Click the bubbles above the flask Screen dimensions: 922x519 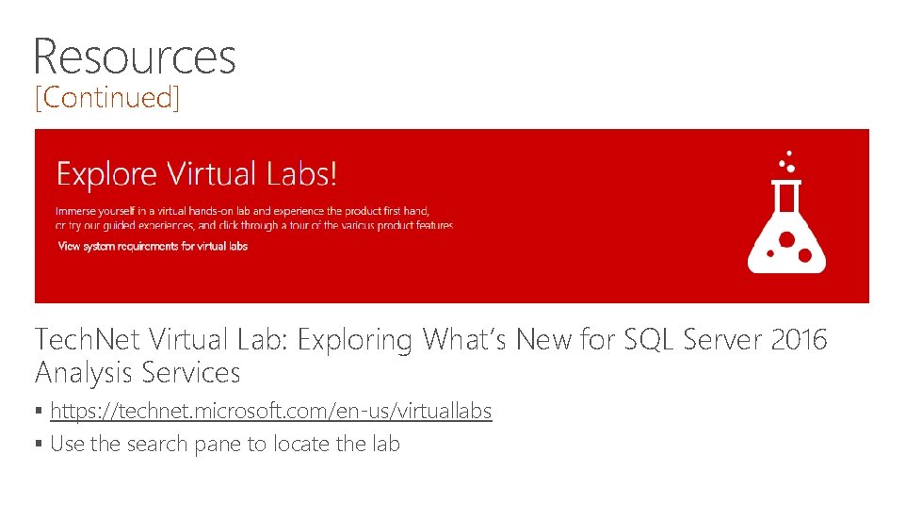click(x=789, y=161)
